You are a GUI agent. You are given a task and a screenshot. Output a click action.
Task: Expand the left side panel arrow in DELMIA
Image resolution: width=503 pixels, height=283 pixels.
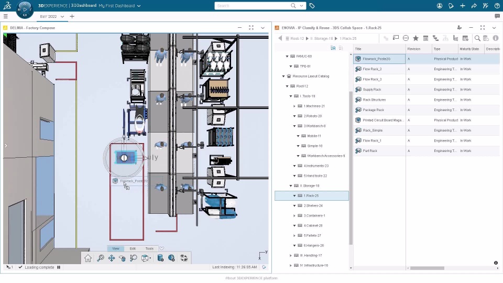(x=6, y=146)
